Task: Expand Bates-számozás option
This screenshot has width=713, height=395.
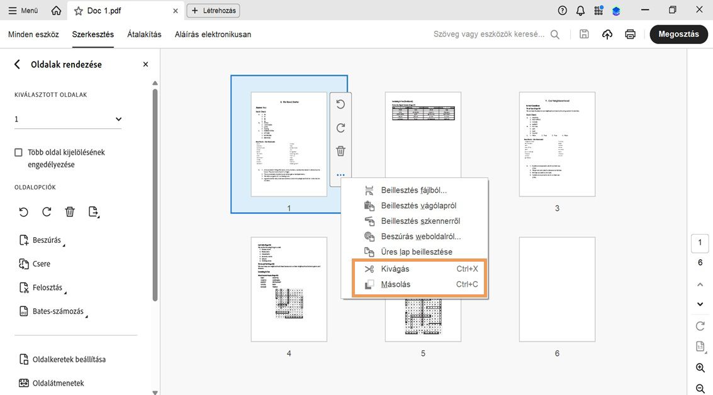Action: (x=53, y=311)
